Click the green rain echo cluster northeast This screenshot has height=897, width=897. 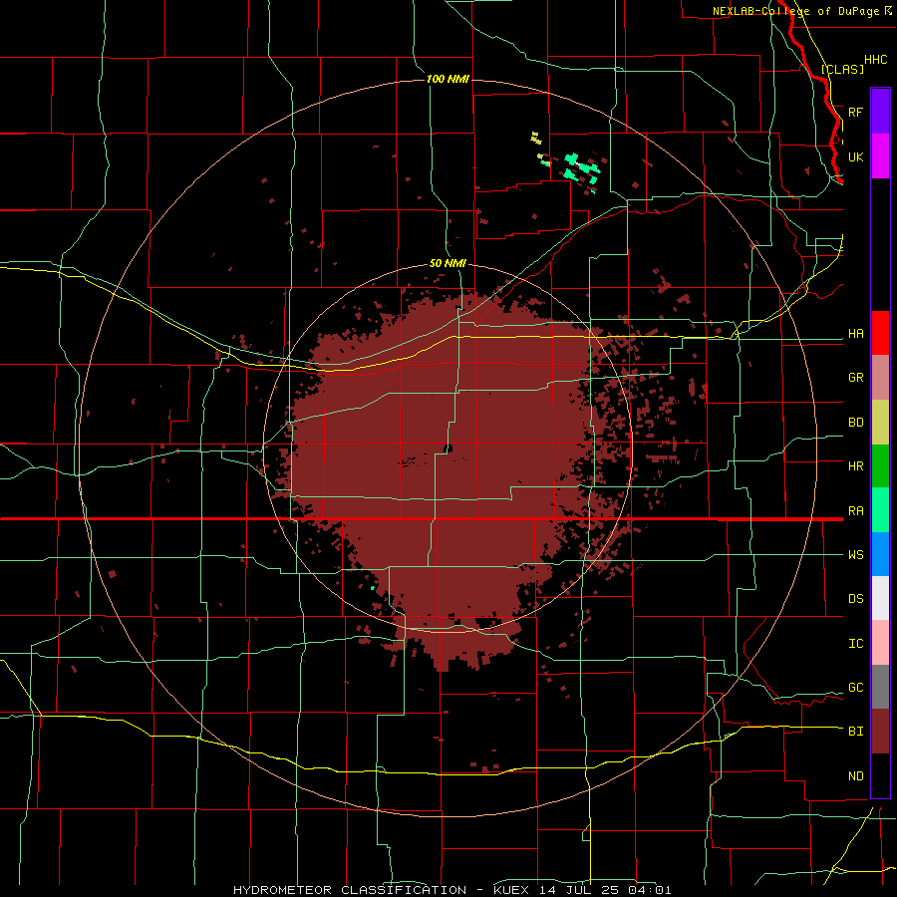tap(581, 170)
